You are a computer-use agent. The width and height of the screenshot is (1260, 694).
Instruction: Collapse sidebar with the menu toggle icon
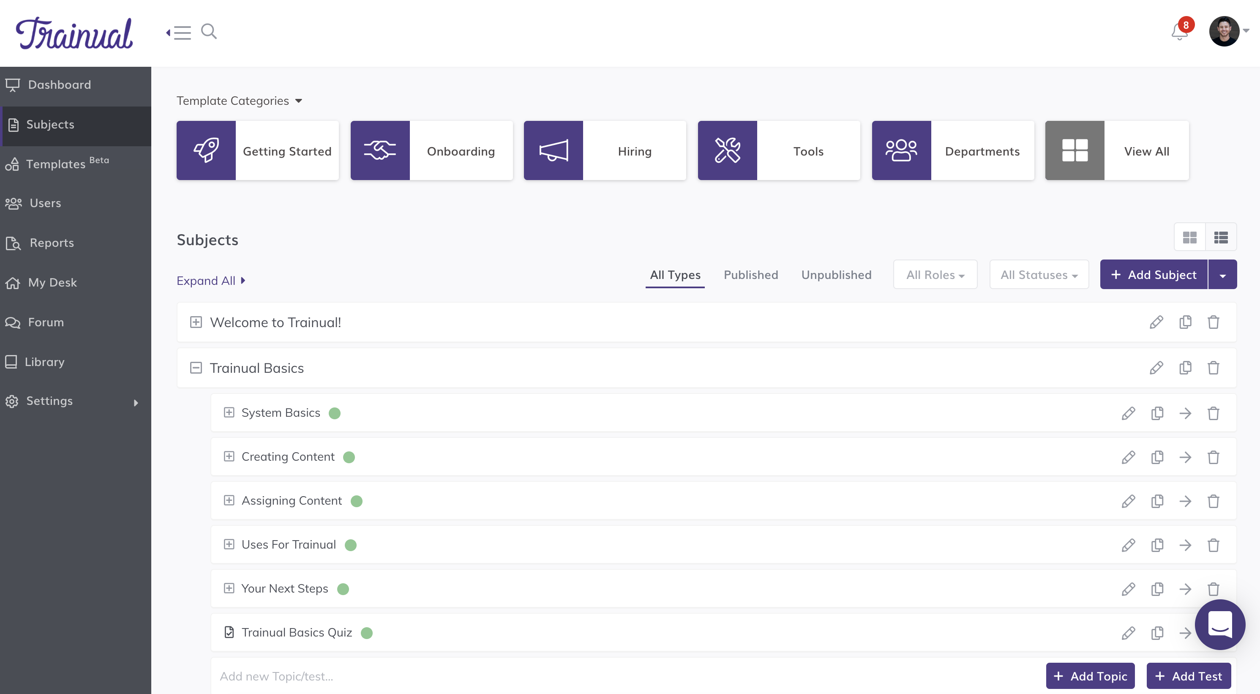pos(179,32)
